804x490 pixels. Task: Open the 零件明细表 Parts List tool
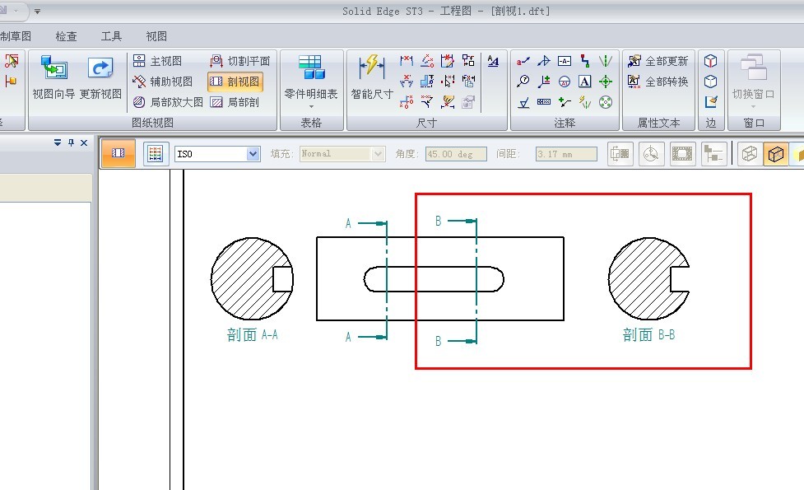[x=311, y=77]
